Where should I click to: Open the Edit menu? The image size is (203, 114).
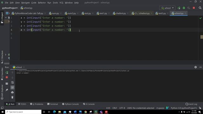pyautogui.click(x=12, y=3)
